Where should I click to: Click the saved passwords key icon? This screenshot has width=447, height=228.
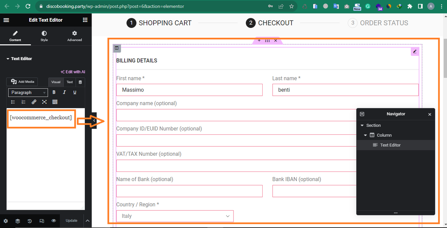[270, 6]
